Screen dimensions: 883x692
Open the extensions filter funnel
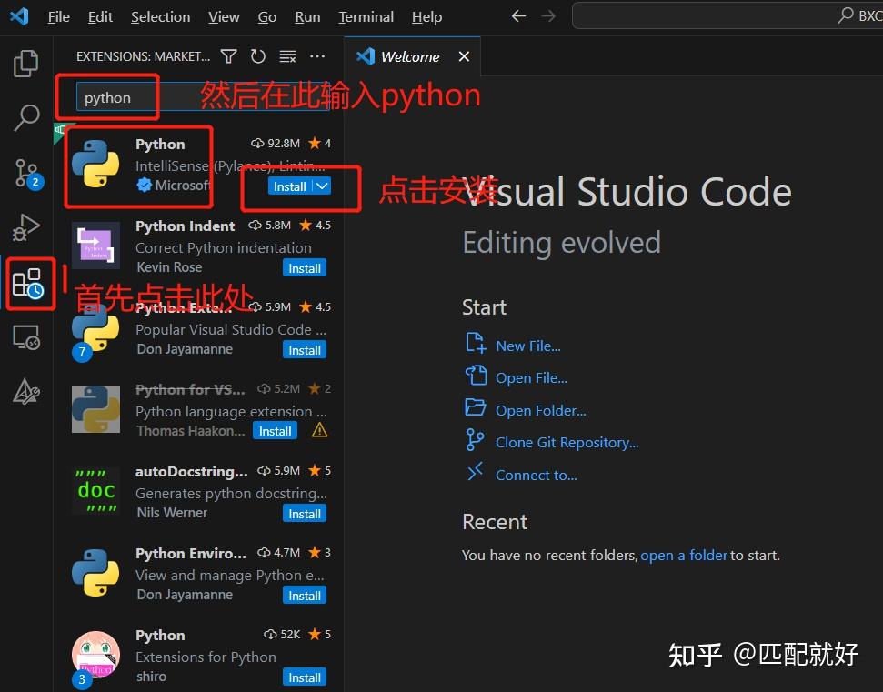(228, 55)
